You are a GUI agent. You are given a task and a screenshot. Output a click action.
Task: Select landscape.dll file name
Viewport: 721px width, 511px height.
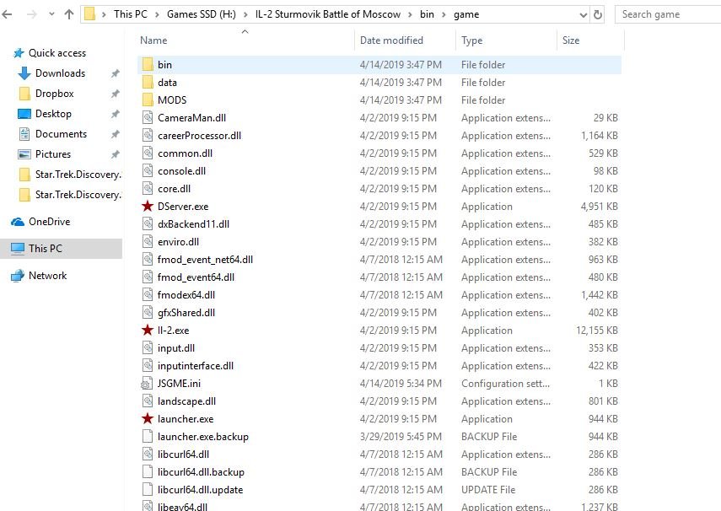[186, 401]
